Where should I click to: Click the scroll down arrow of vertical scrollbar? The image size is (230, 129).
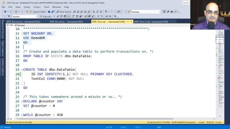coord(220,116)
